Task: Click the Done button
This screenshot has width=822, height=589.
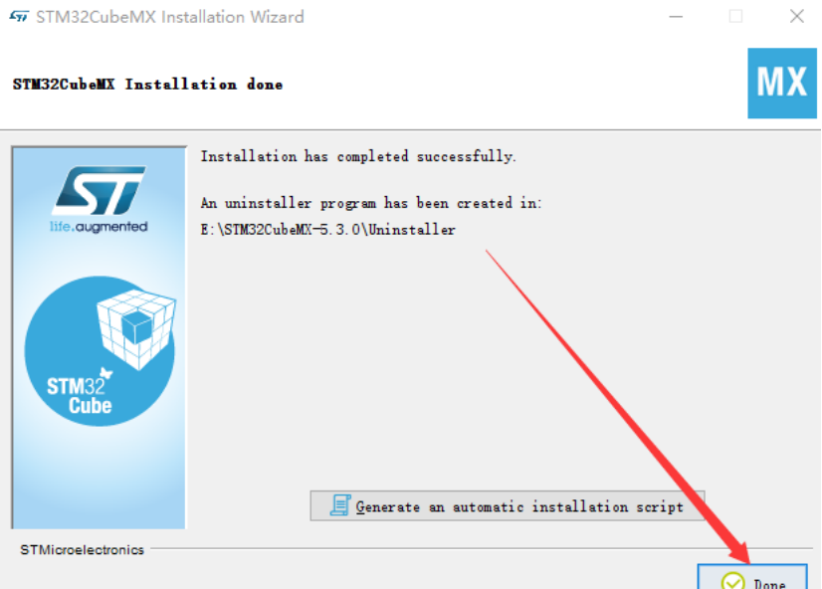Action: click(752, 577)
